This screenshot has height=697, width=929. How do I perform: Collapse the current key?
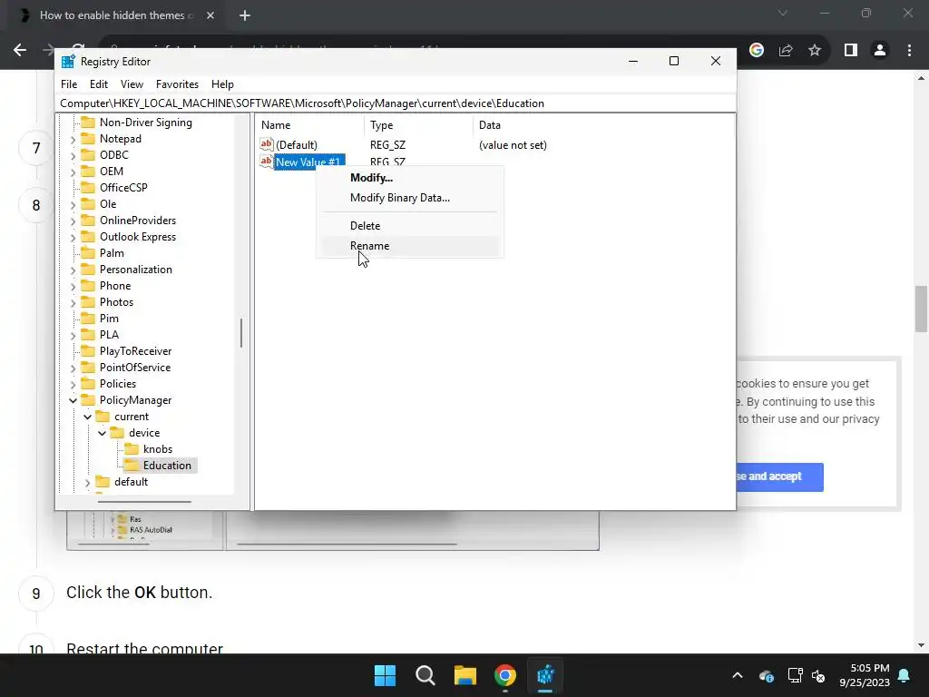click(x=88, y=417)
